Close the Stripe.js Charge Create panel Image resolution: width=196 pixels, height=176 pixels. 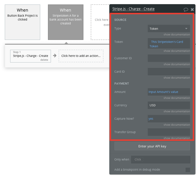[192, 10]
